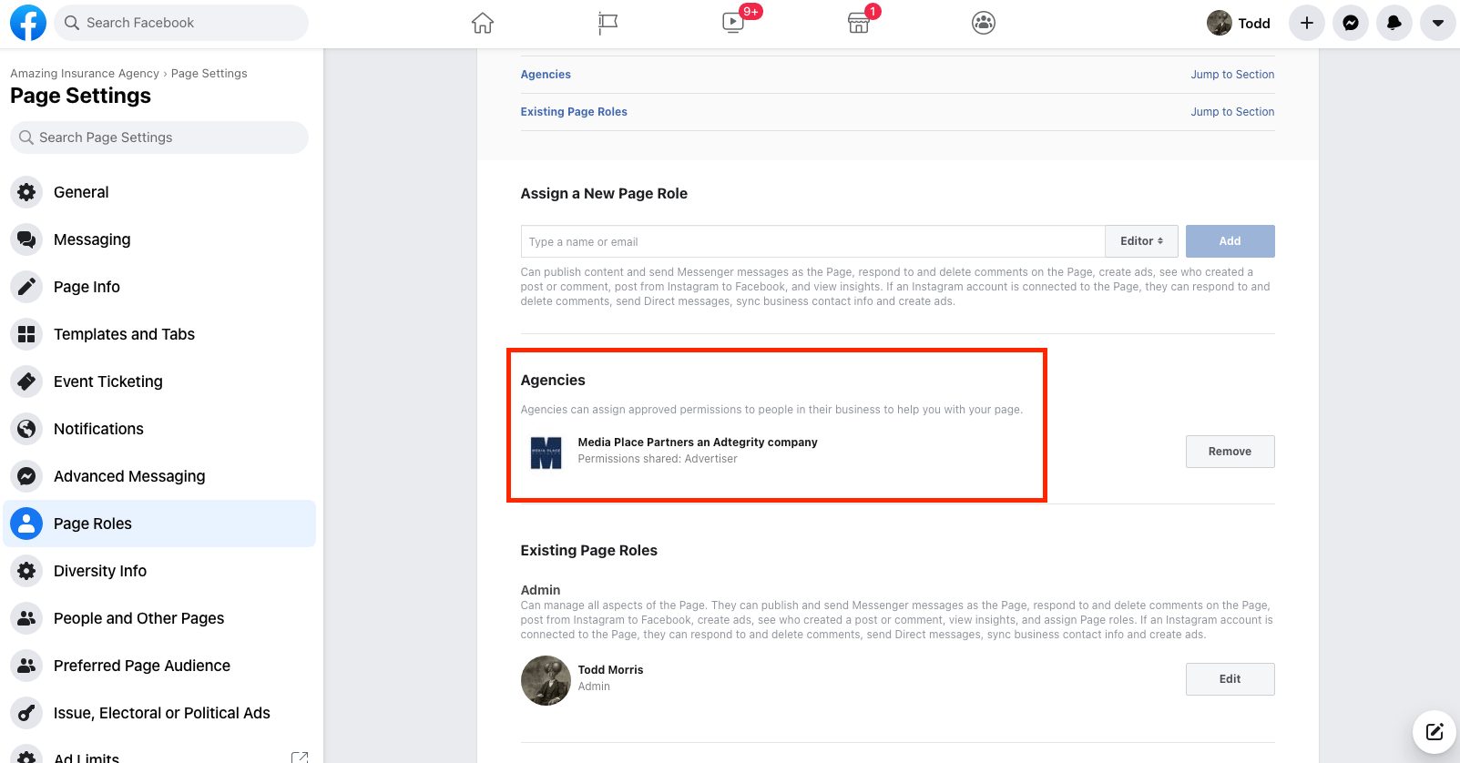Open the Pages flag icon
Image resolution: width=1460 pixels, height=763 pixels.
tap(607, 23)
